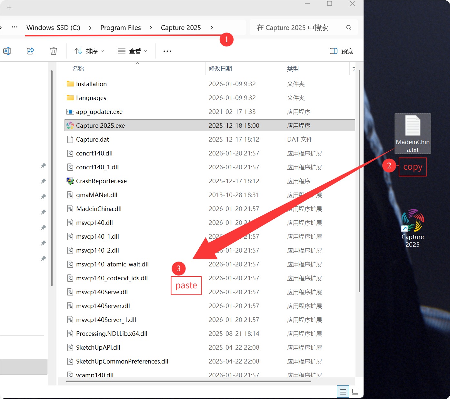Open the sort dropdown menu
Screen dimensions: 450x399
[89, 51]
